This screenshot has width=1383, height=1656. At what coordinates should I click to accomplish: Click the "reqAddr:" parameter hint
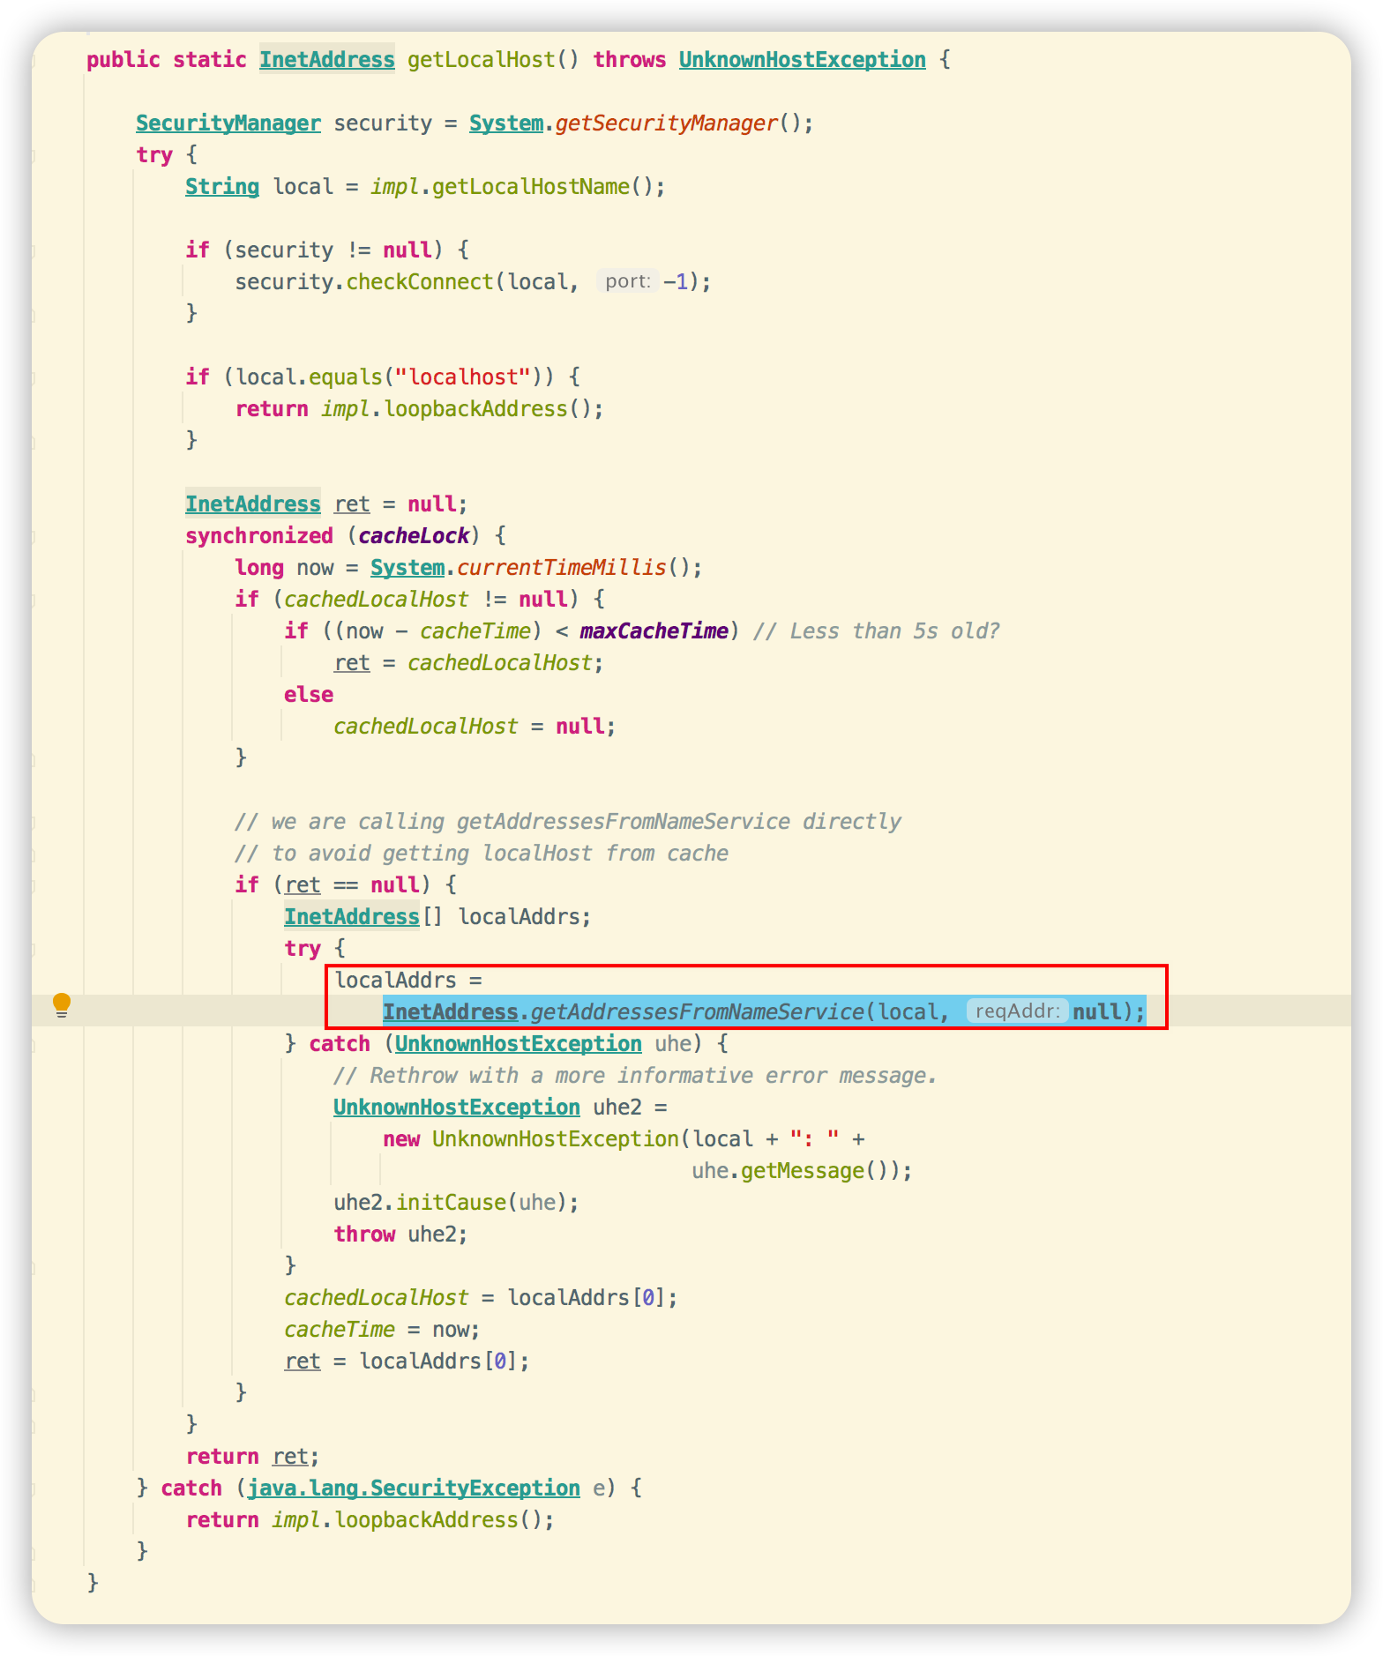[1016, 1011]
